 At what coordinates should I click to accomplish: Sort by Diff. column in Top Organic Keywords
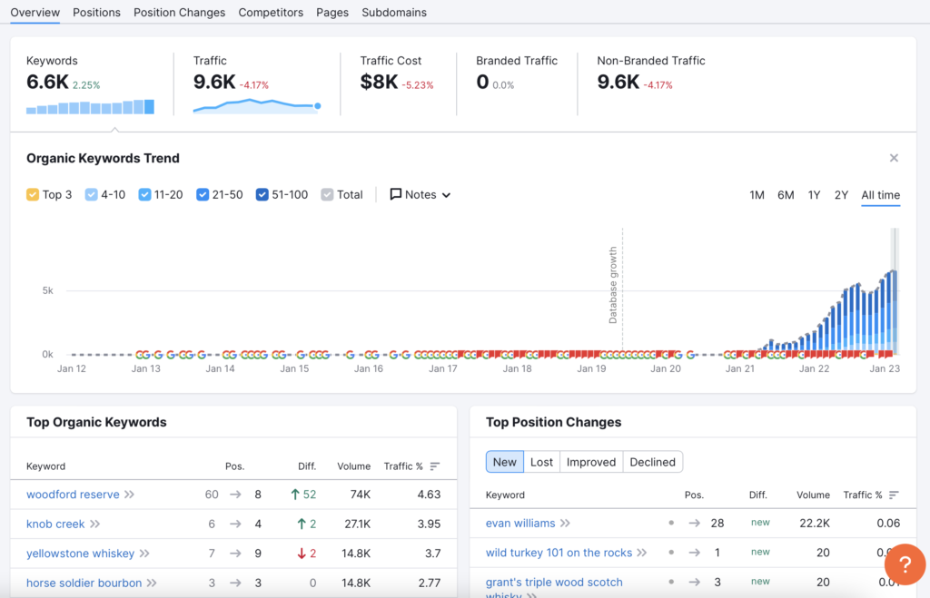tap(307, 466)
